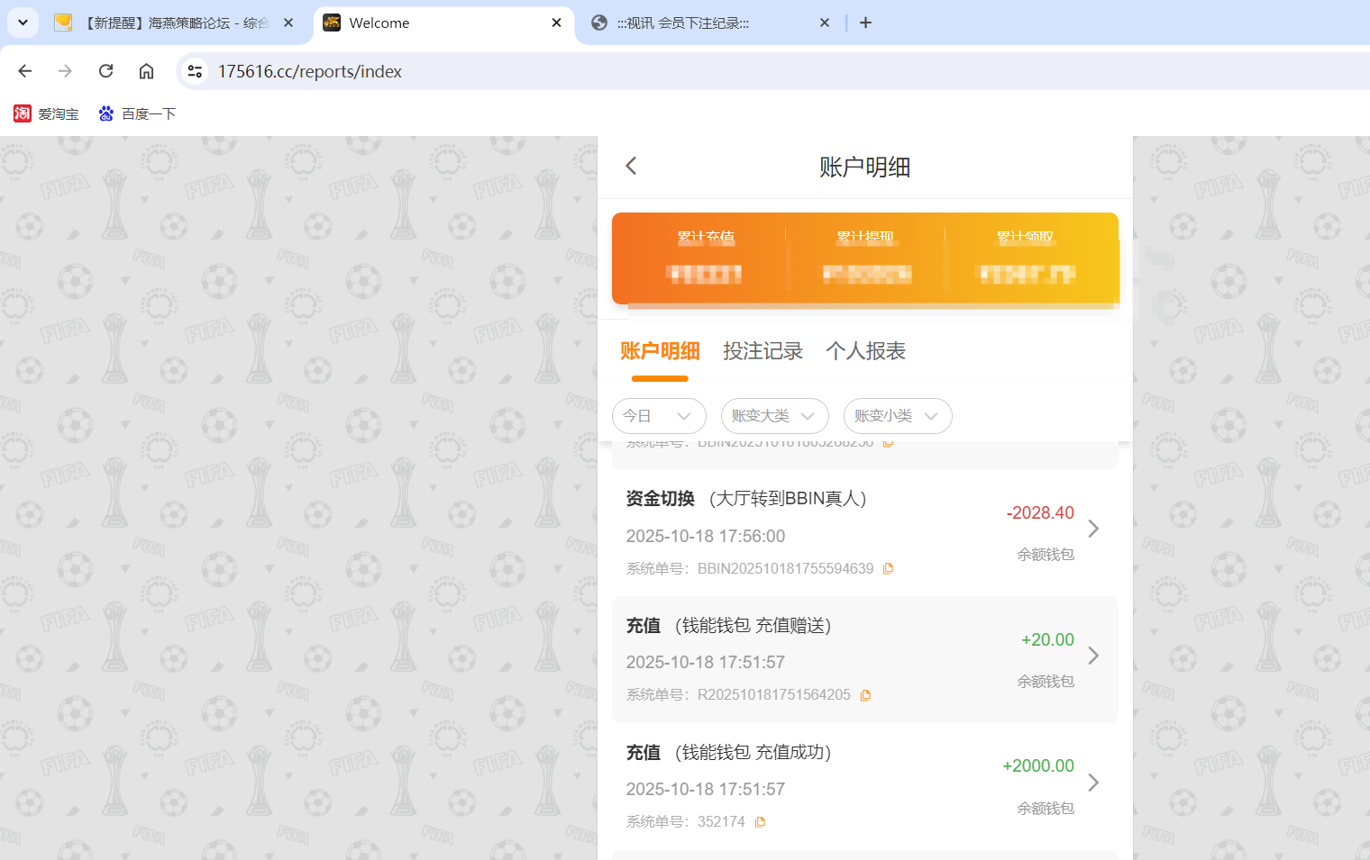Image resolution: width=1370 pixels, height=860 pixels.
Task: Click the browser home icon
Action: (x=146, y=71)
